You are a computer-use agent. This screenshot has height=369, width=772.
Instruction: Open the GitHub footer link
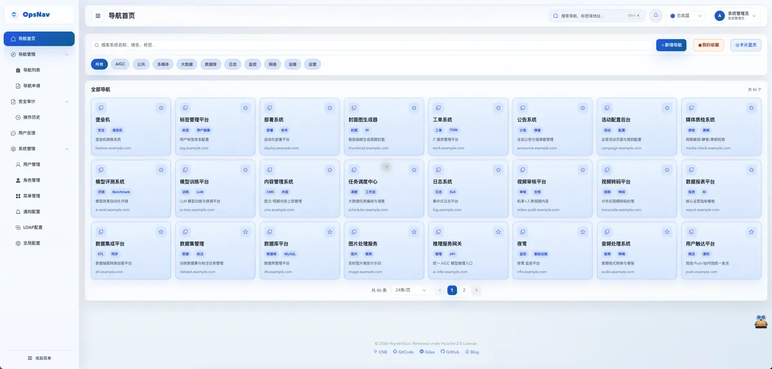point(450,352)
